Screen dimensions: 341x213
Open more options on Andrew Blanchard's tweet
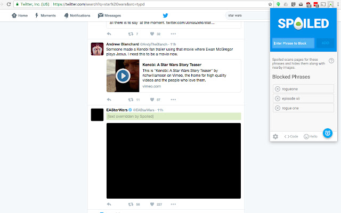(x=173, y=100)
